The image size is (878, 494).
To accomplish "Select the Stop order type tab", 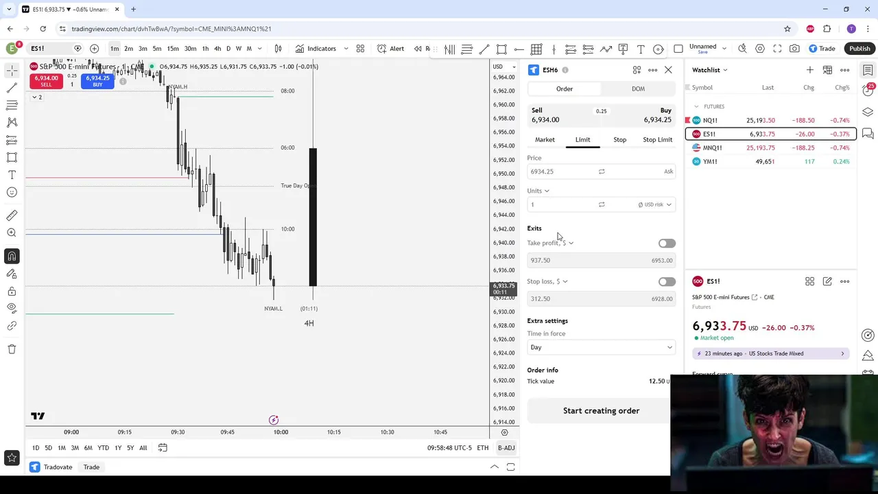I will pyautogui.click(x=619, y=140).
